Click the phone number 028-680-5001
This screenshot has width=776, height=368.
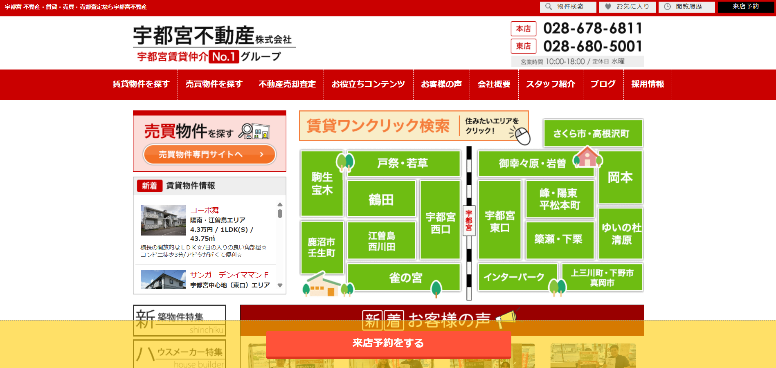593,46
